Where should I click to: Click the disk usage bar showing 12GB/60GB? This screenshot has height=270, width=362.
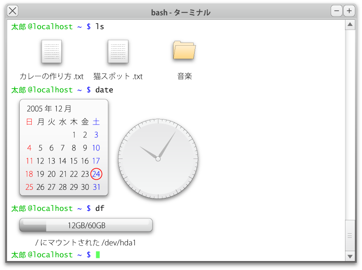click(86, 225)
